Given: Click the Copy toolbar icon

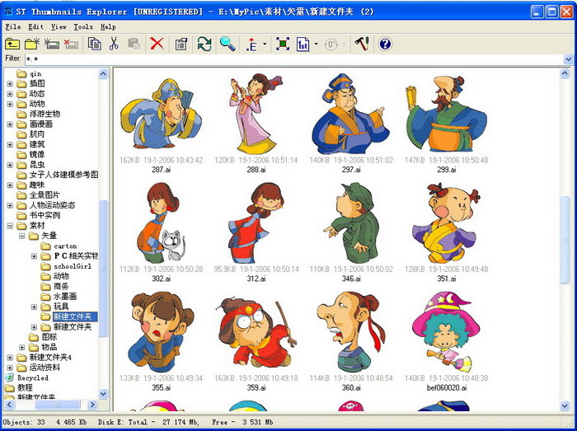Looking at the screenshot, I should (95, 45).
